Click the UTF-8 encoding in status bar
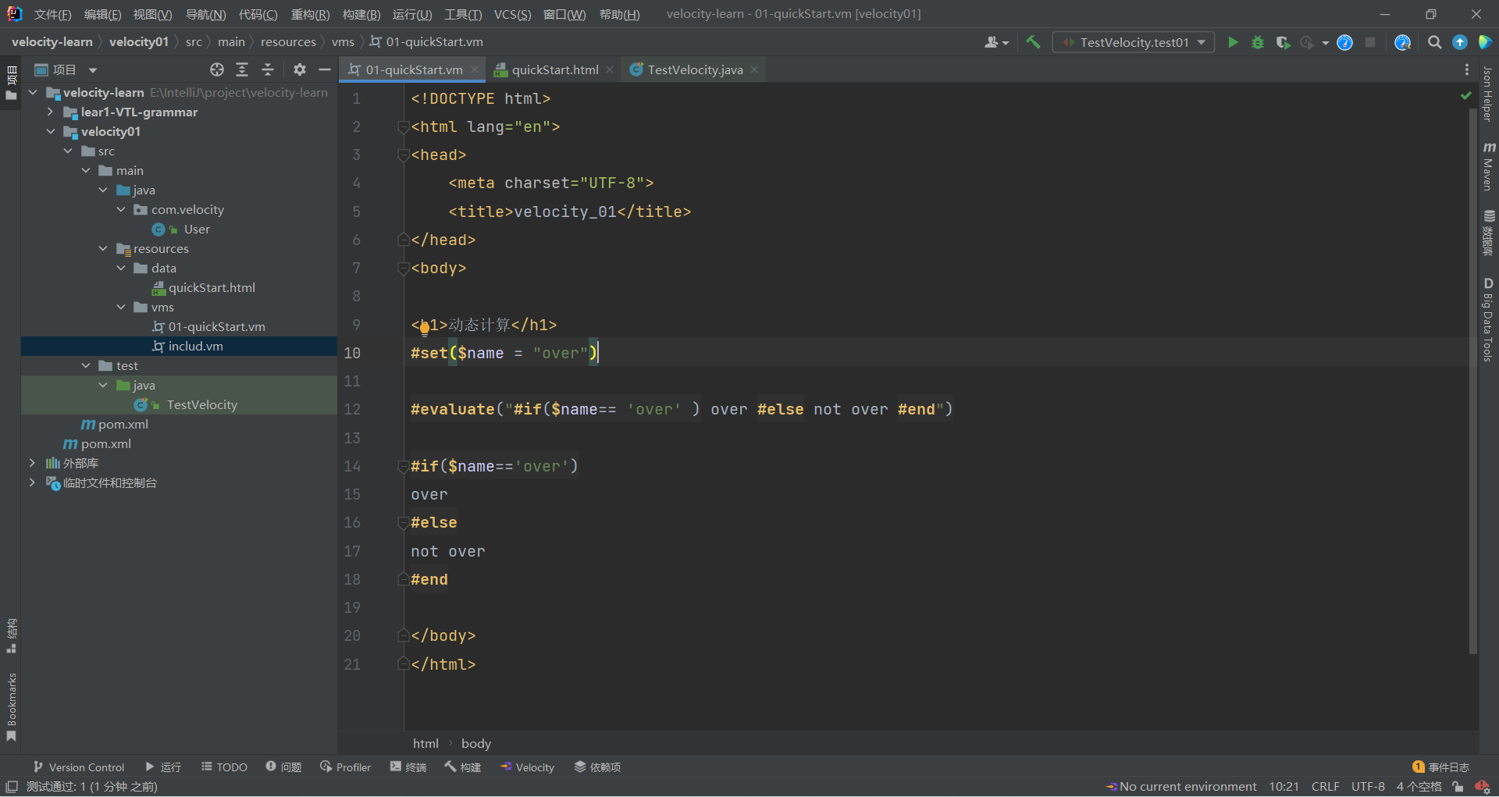Image resolution: width=1499 pixels, height=797 pixels. 1368,786
